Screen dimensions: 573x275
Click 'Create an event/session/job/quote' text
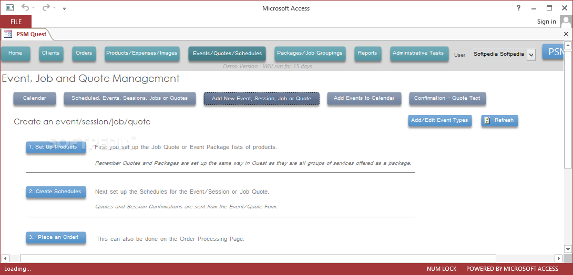[x=82, y=122]
